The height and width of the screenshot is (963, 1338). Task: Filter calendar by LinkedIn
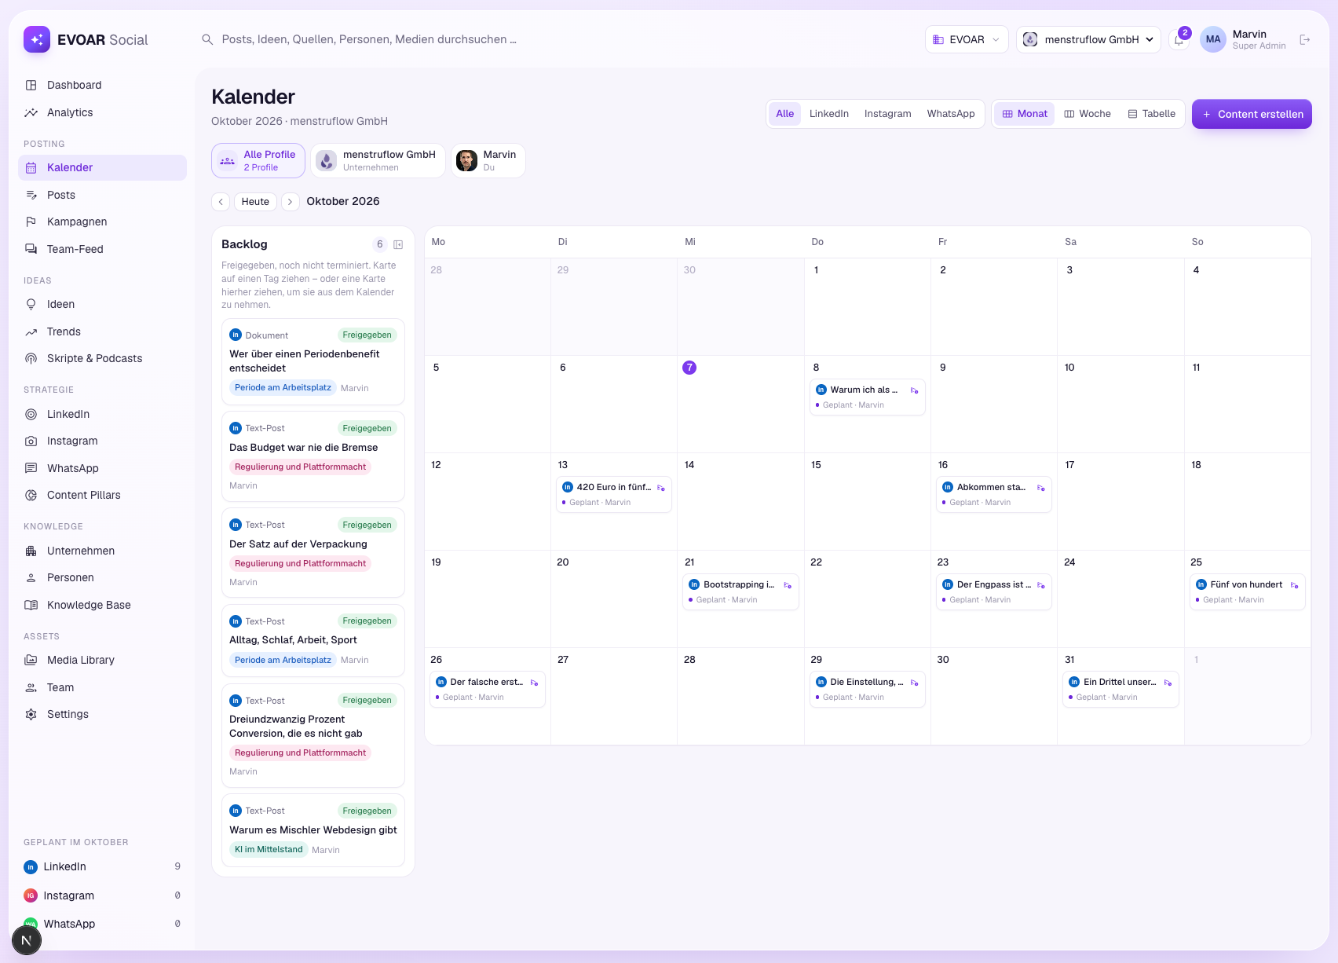829,114
